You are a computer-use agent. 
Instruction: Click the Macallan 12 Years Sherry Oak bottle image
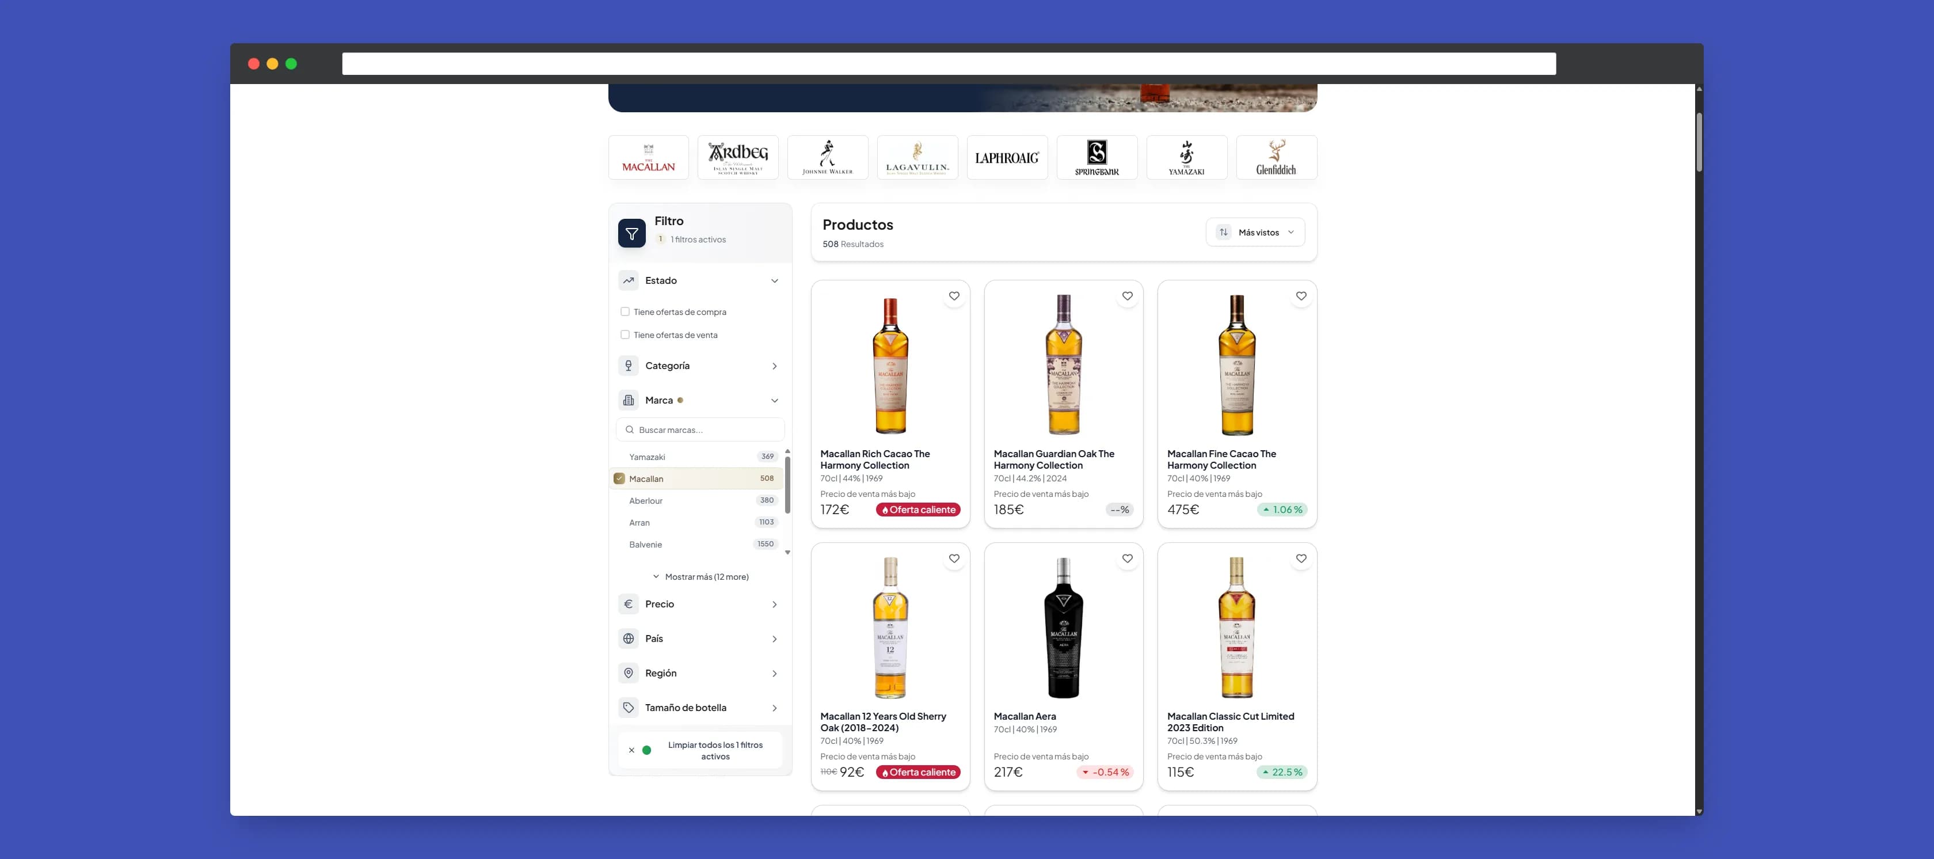pyautogui.click(x=890, y=629)
